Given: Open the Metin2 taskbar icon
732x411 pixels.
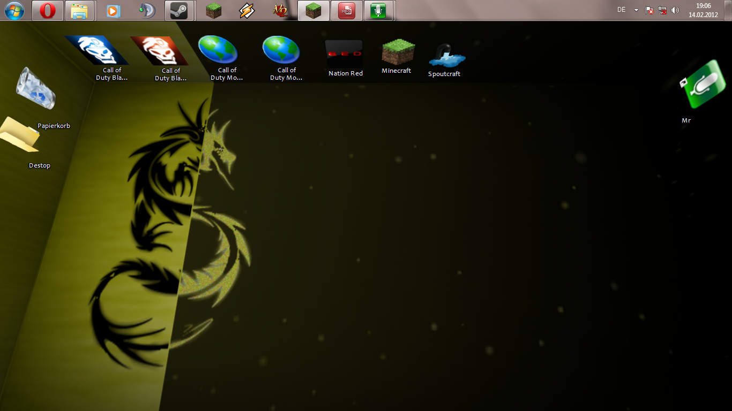Looking at the screenshot, I should point(280,10).
